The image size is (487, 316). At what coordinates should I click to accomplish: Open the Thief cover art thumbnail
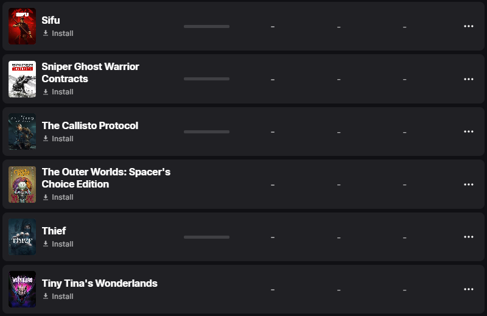point(22,237)
